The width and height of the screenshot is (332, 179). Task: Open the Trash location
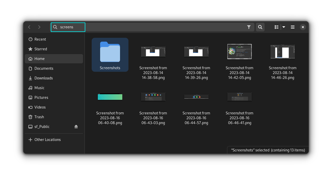pos(39,117)
